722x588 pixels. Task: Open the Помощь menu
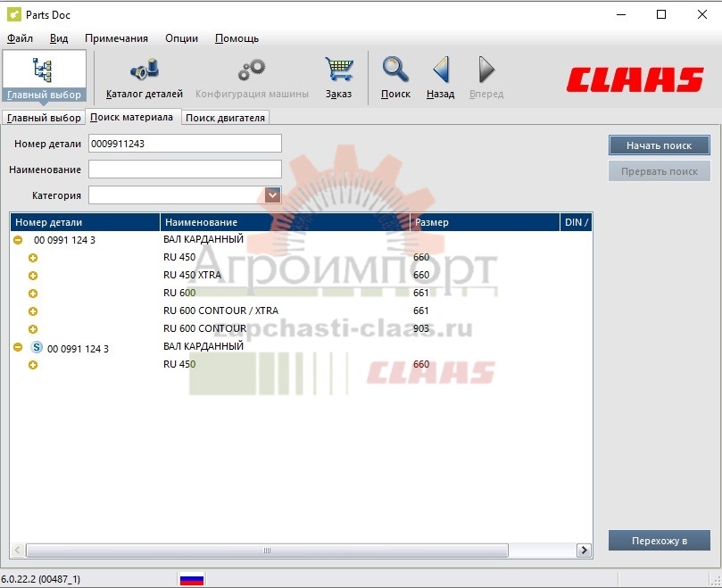tap(237, 38)
